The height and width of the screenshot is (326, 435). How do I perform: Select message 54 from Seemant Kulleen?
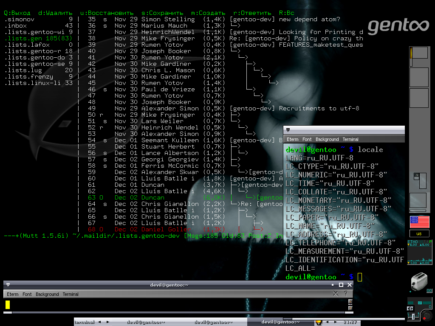pos(185,141)
